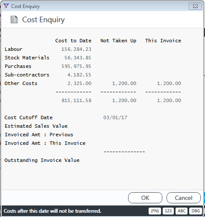Click the Outstanding Invoice Value label

[x=42, y=160]
